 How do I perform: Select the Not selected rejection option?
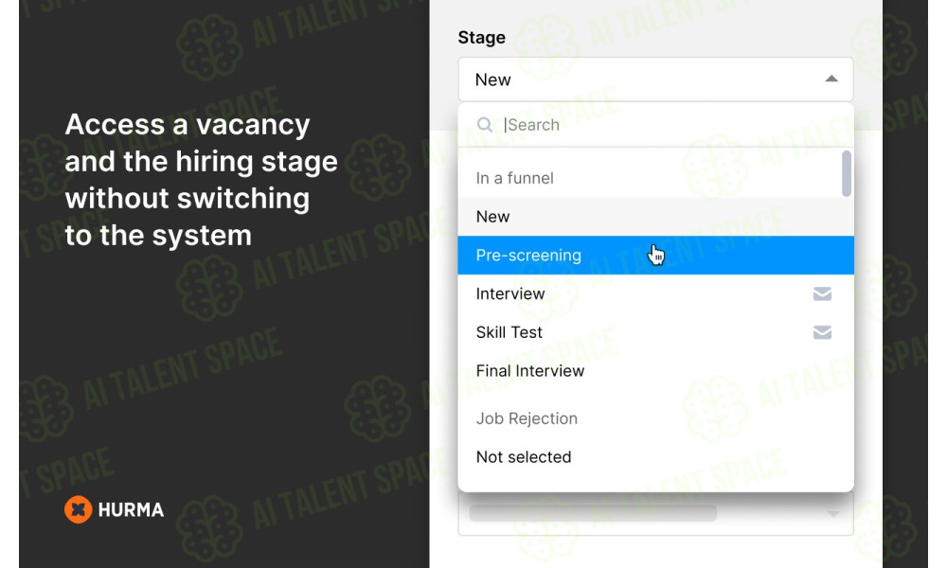pos(656,457)
